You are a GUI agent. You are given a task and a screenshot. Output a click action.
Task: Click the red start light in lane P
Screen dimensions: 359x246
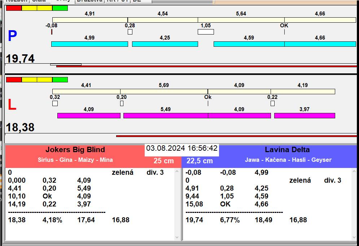pos(14,8)
